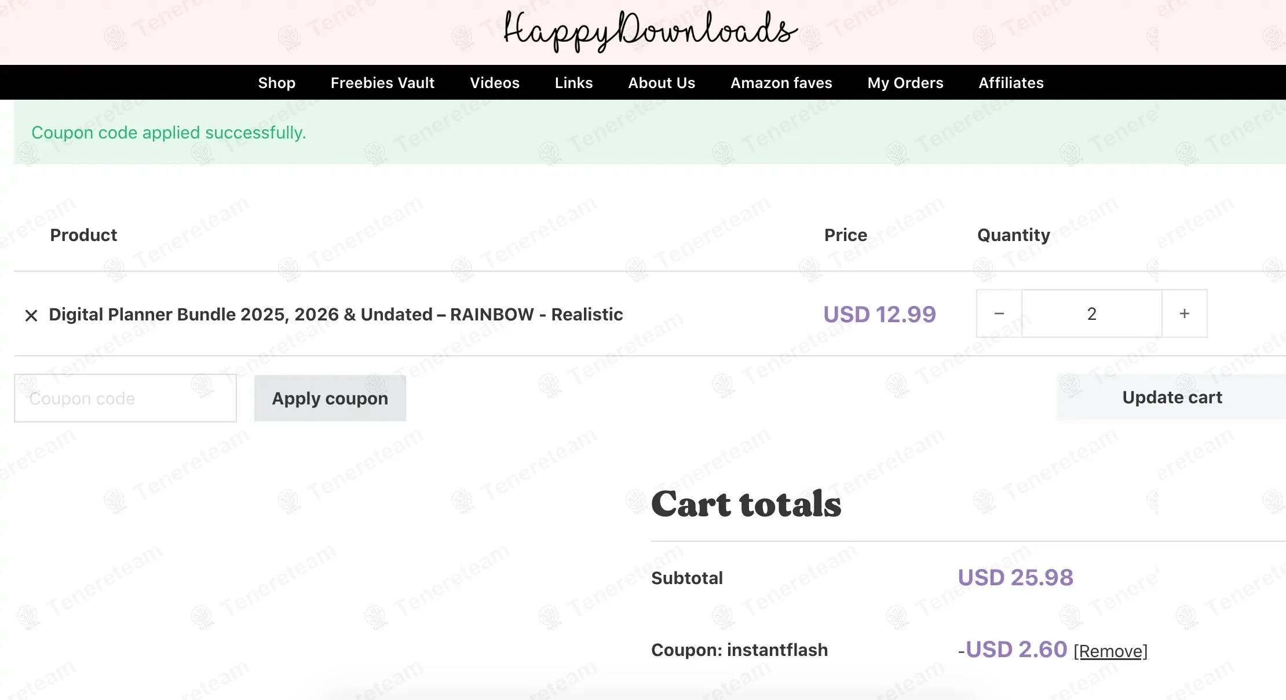1286x700 pixels.
Task: Remove the Digital Planner Bundle from cart
Action: (31, 315)
